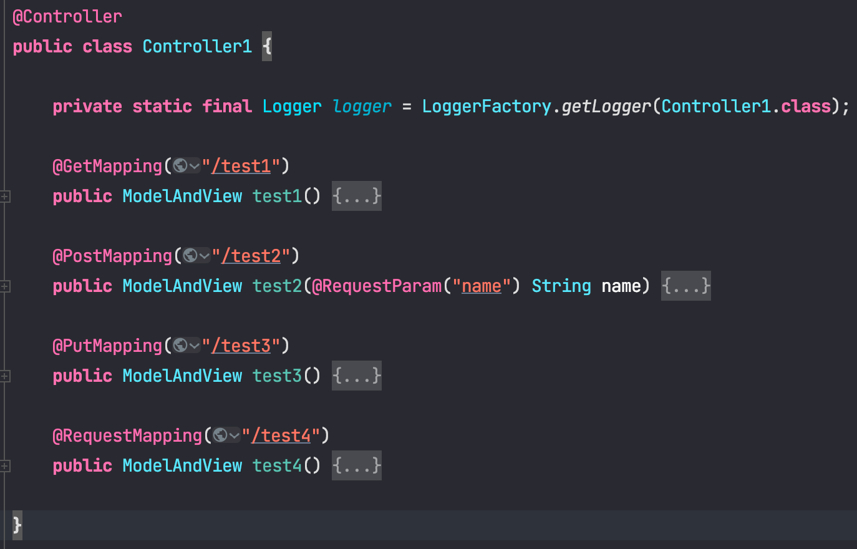
Task: Click the underlined "name" request parameter
Action: point(482,286)
